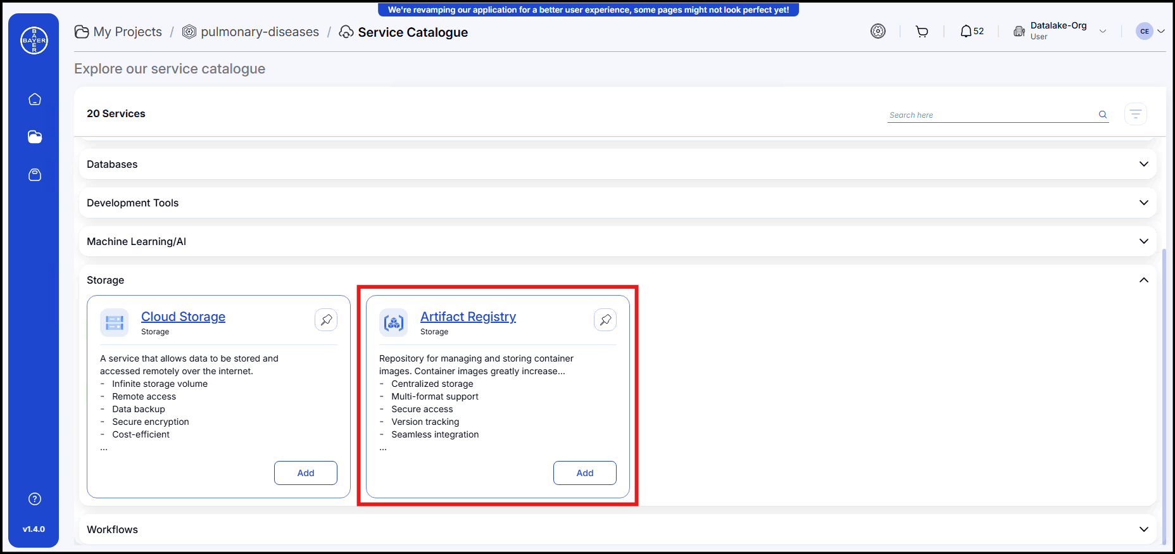Collapse the Storage section

tap(1144, 280)
